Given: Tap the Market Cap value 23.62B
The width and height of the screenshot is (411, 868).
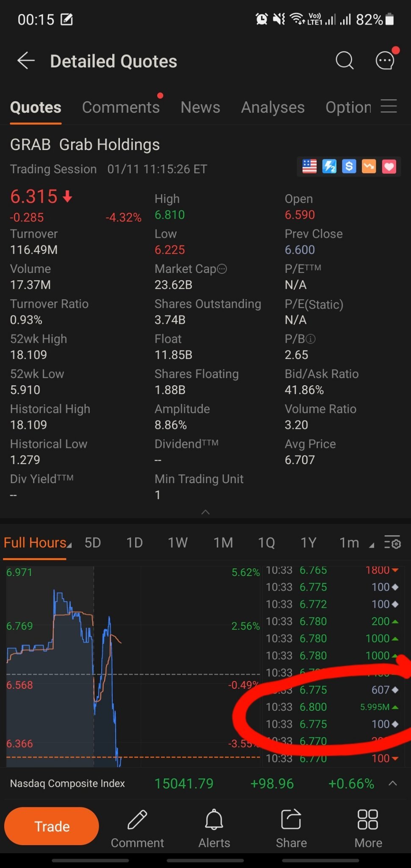Looking at the screenshot, I should [x=173, y=285].
